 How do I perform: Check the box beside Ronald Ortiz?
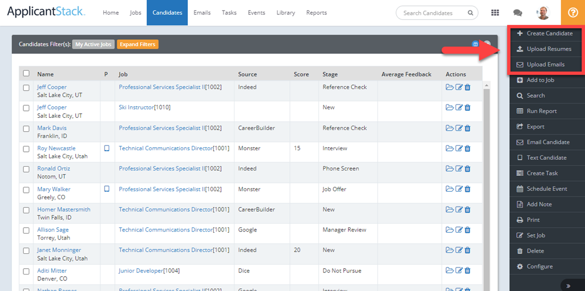pos(26,169)
